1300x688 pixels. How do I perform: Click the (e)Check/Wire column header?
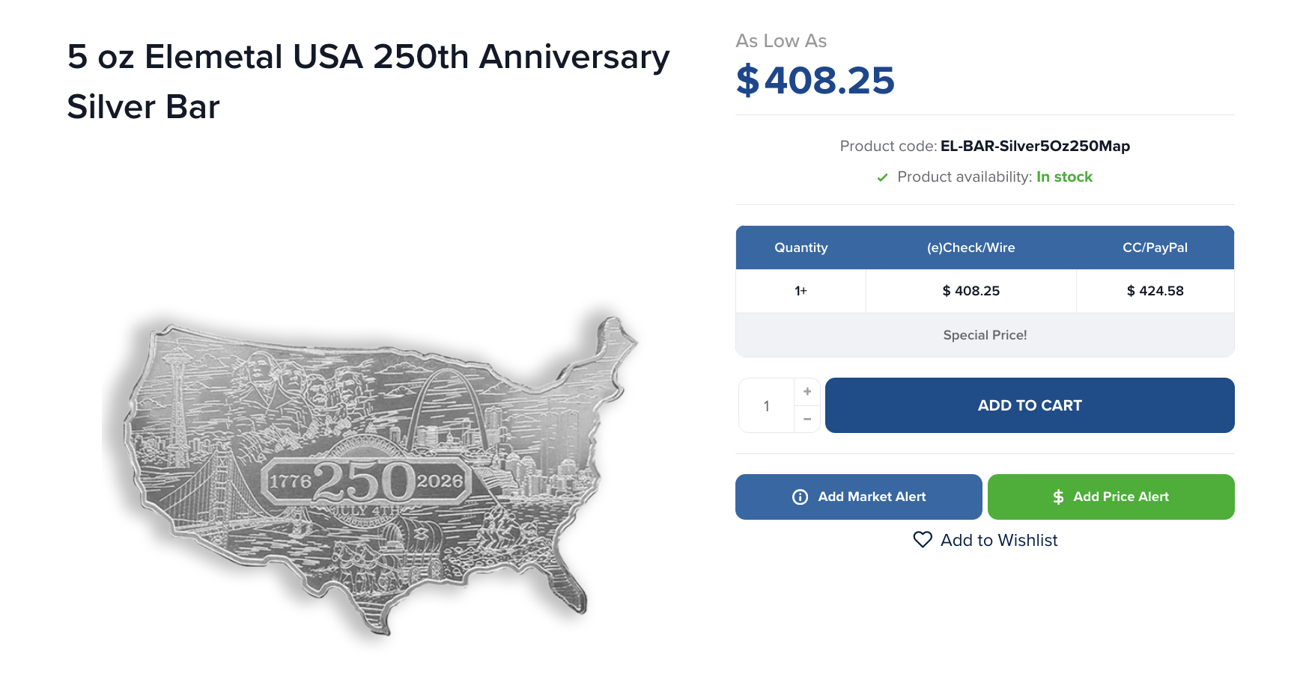click(971, 248)
